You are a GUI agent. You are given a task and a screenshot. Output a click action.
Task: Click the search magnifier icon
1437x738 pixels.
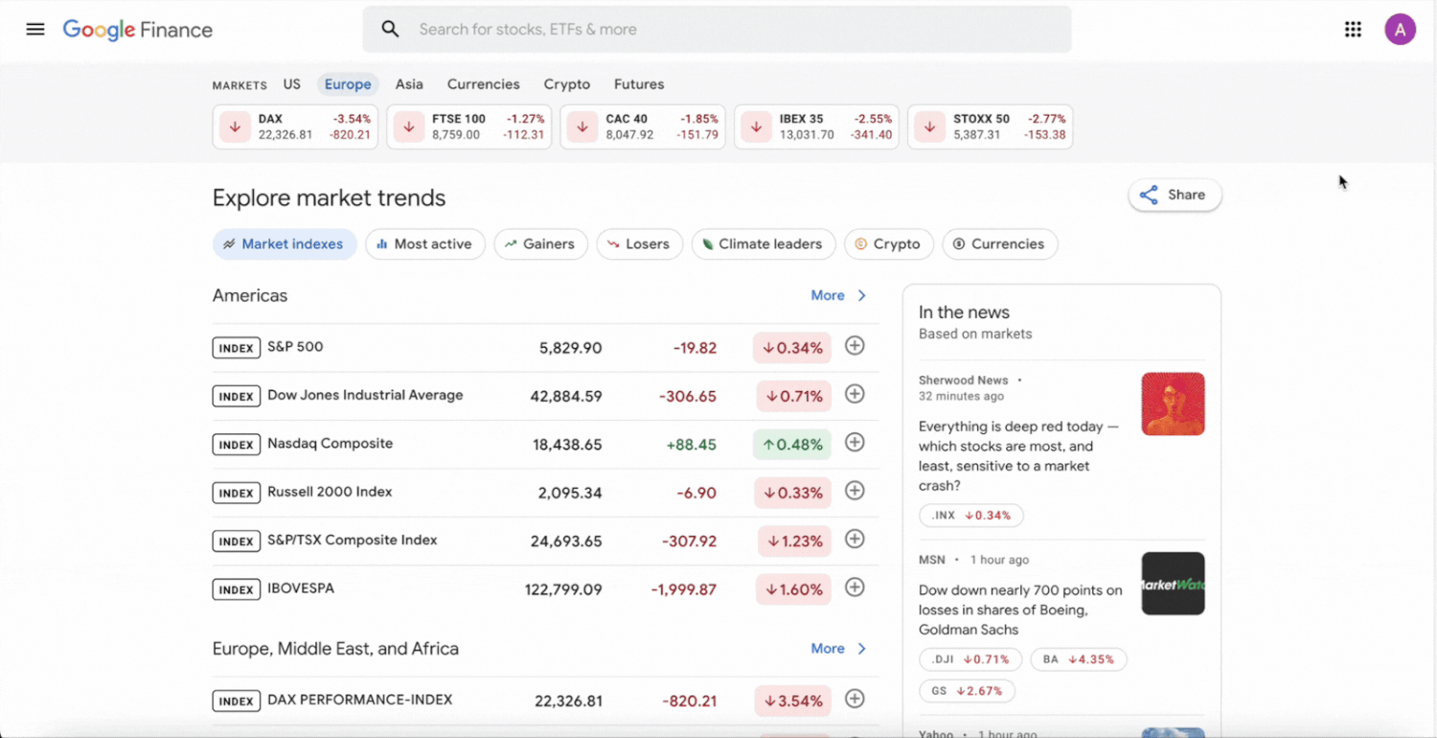(390, 29)
